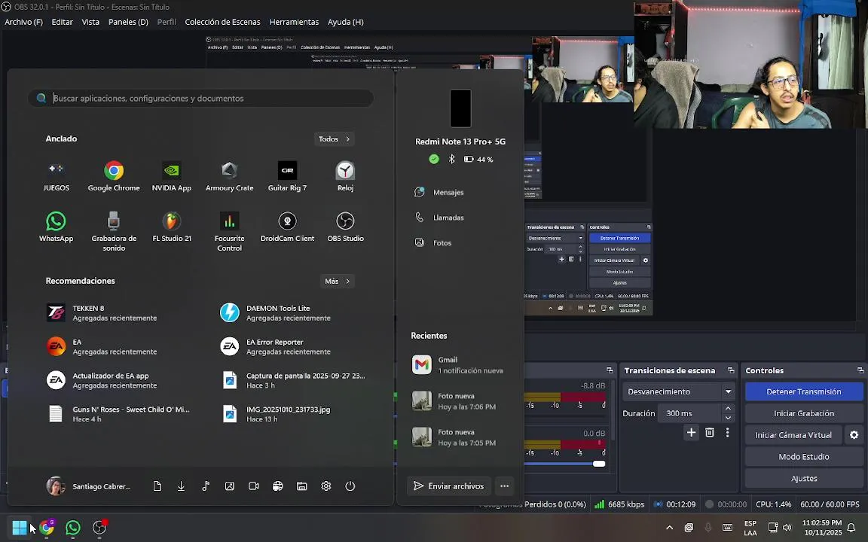Open Ayuda menu in OBS

point(345,22)
